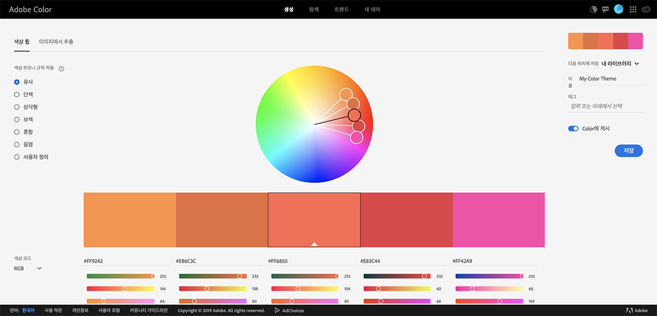Viewport: 657px width, 316px height.
Task: Edit the #FF9242 hex field
Action: (x=127, y=262)
